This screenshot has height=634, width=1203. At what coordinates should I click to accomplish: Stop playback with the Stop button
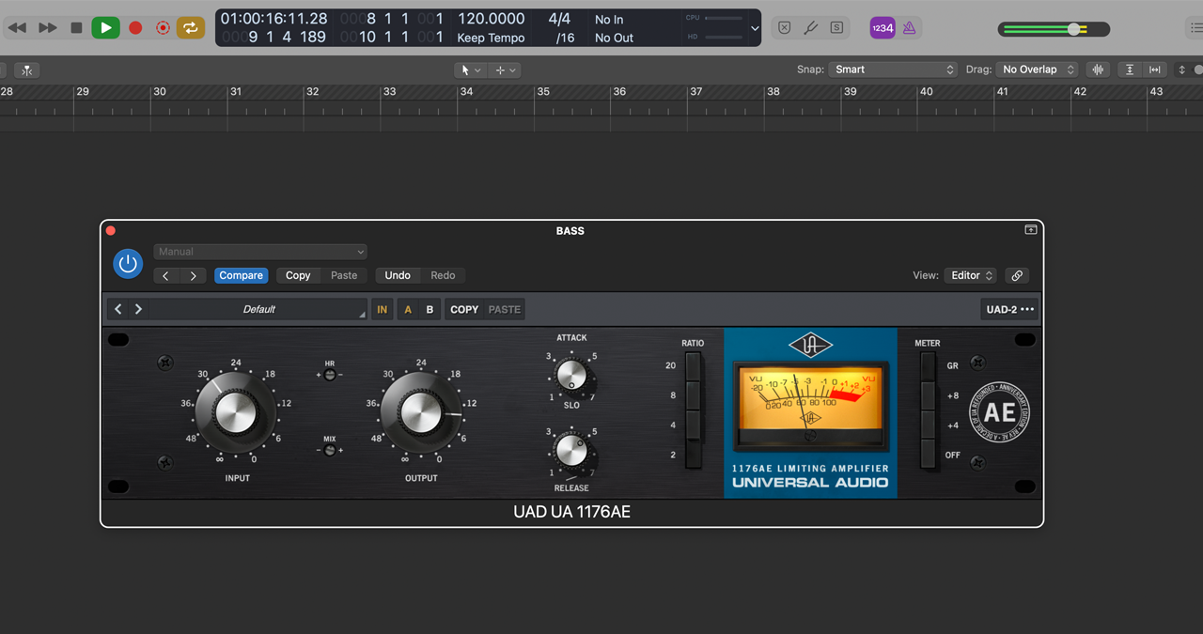(76, 28)
